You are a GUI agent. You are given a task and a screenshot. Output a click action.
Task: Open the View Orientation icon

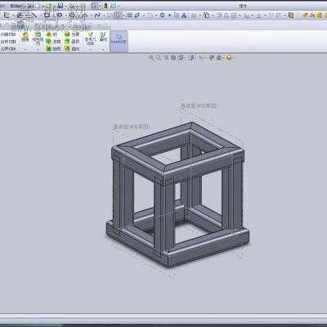181,57
